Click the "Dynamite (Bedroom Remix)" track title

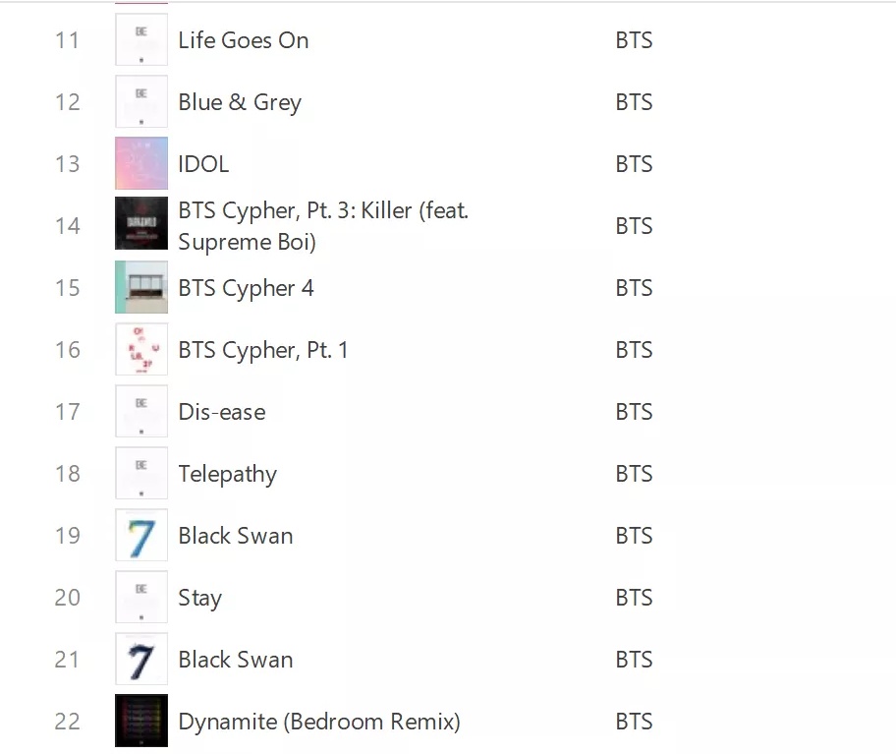coord(318,721)
